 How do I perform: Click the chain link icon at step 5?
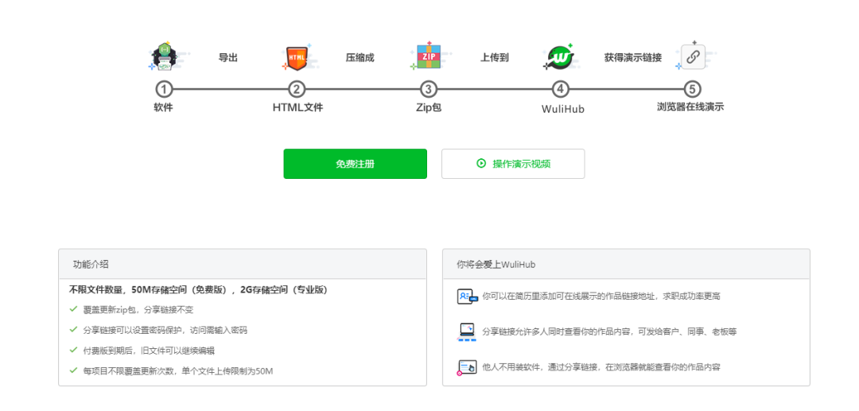pyautogui.click(x=693, y=57)
